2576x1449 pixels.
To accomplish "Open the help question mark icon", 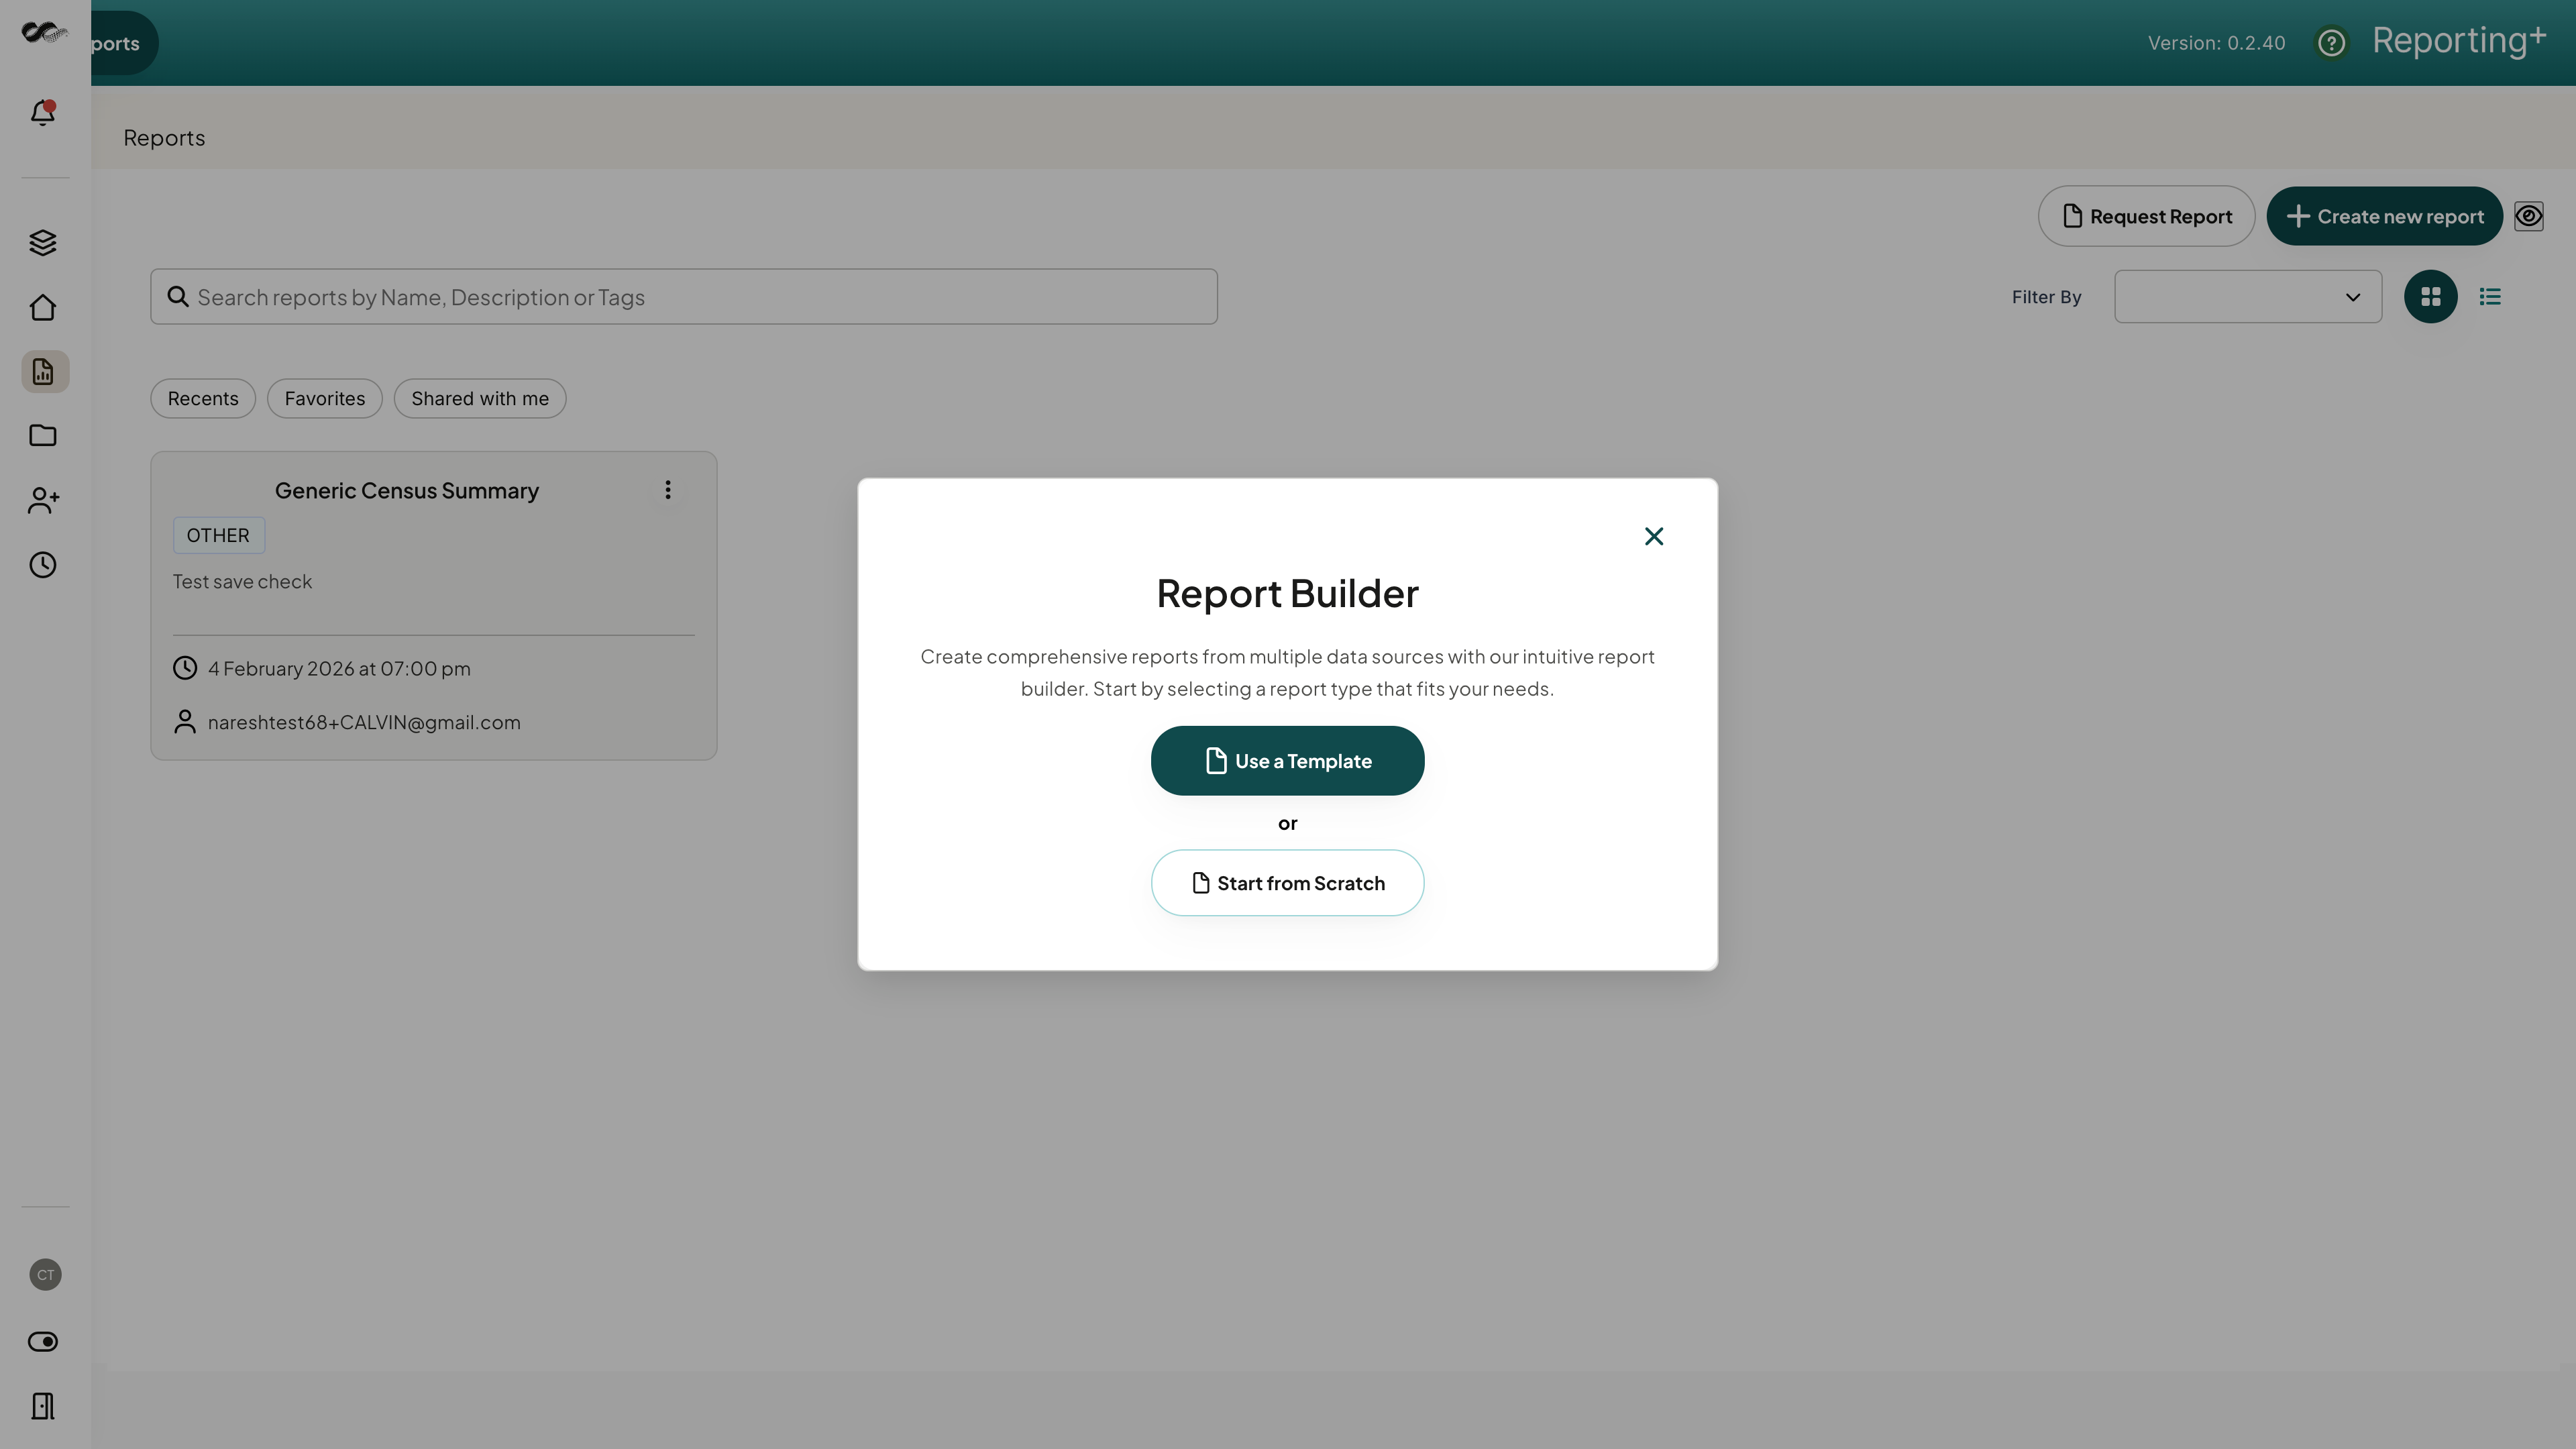I will point(2331,43).
